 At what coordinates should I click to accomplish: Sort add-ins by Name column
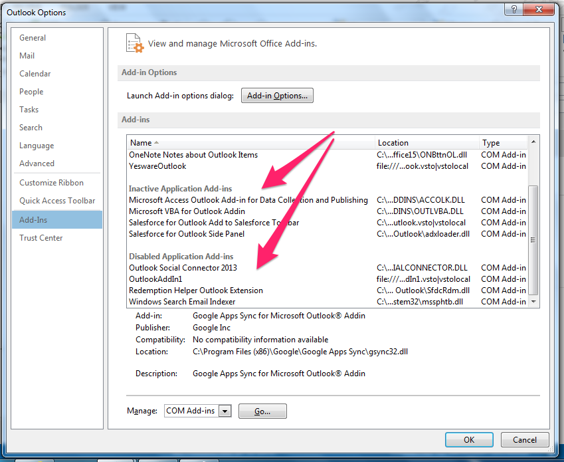point(250,143)
